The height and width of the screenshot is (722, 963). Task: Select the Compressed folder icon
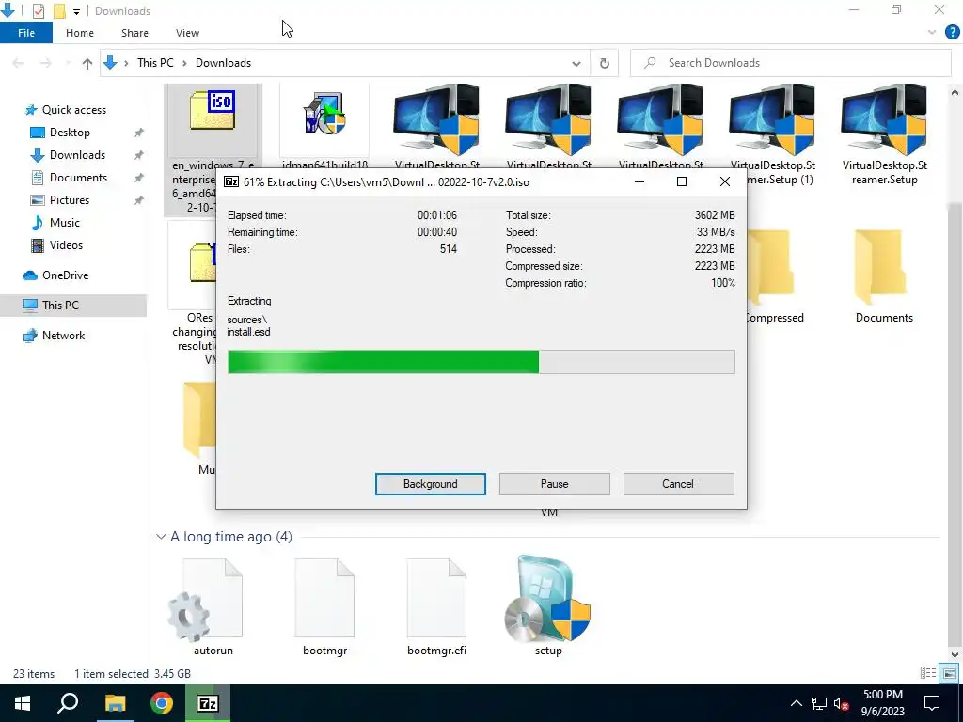point(773,267)
